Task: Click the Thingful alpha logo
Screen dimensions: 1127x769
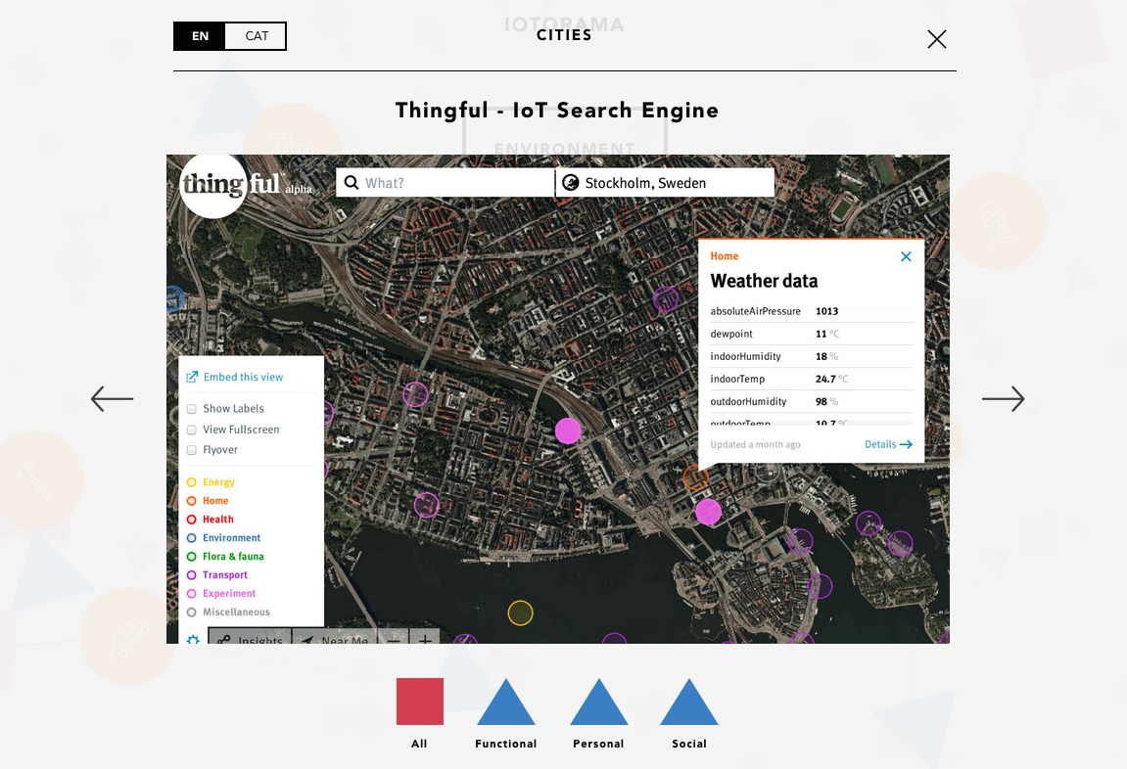Action: [x=235, y=184]
